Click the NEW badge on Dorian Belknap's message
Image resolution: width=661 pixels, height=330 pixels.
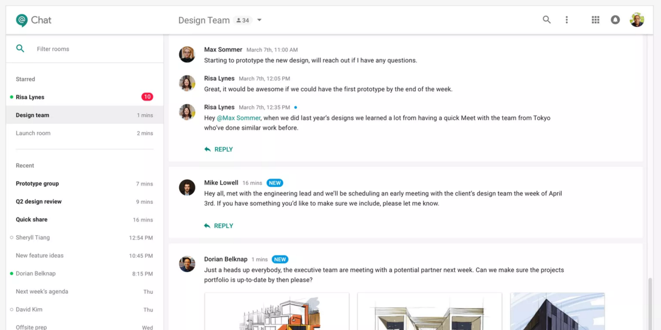280,259
